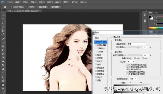Open 混合模式 dropdown showing 明度

pyautogui.click(x=136, y=44)
